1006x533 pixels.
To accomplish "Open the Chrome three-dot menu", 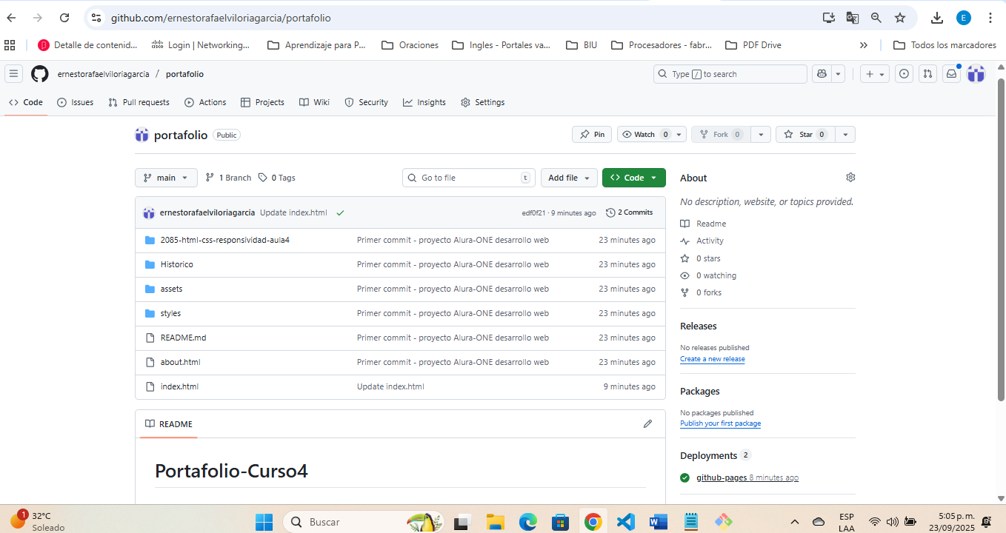I will pos(990,18).
